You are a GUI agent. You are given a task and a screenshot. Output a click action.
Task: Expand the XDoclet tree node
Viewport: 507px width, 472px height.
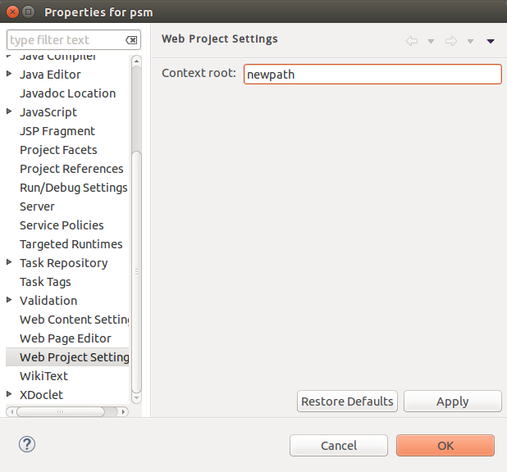pos(10,395)
